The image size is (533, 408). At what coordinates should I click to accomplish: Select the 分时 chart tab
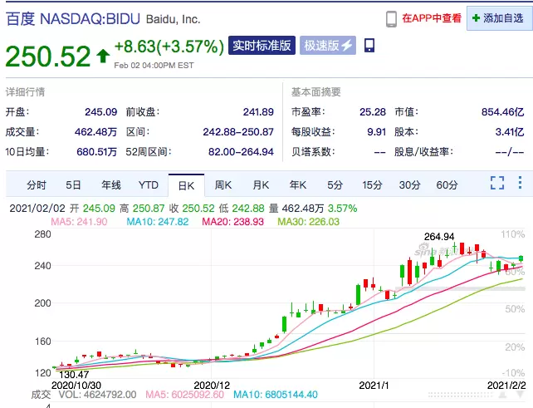click(x=37, y=184)
